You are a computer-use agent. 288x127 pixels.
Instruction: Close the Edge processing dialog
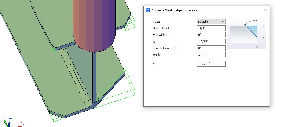coord(265,10)
